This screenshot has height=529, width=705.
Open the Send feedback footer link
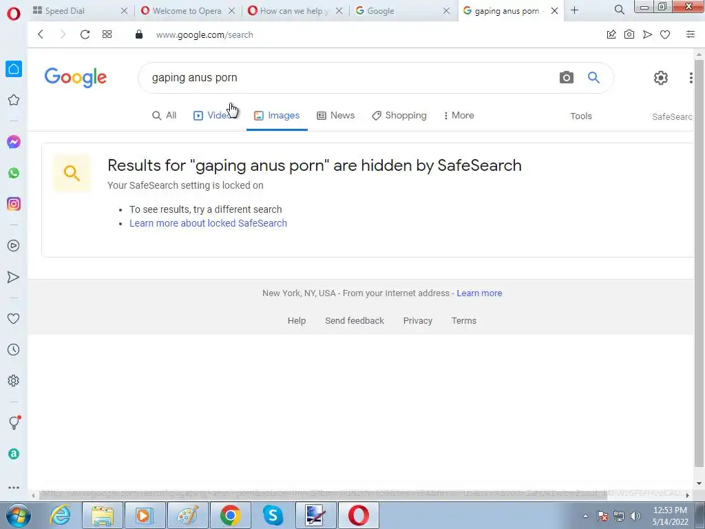pyautogui.click(x=355, y=321)
